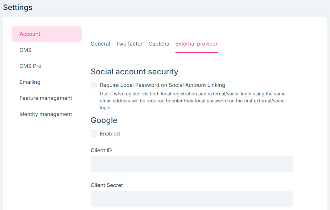Screen dimensions: 330x210
Task: Enable Require Local Password on Social Account Linking
Action: click(94, 85)
